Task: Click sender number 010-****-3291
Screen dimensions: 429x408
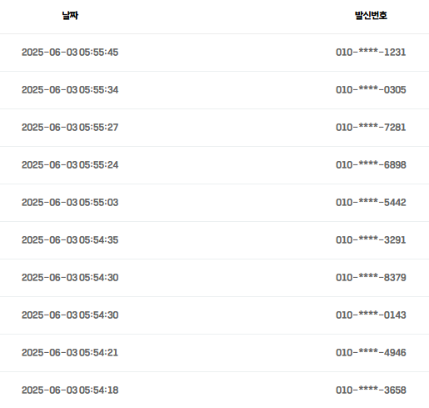Action: point(371,239)
